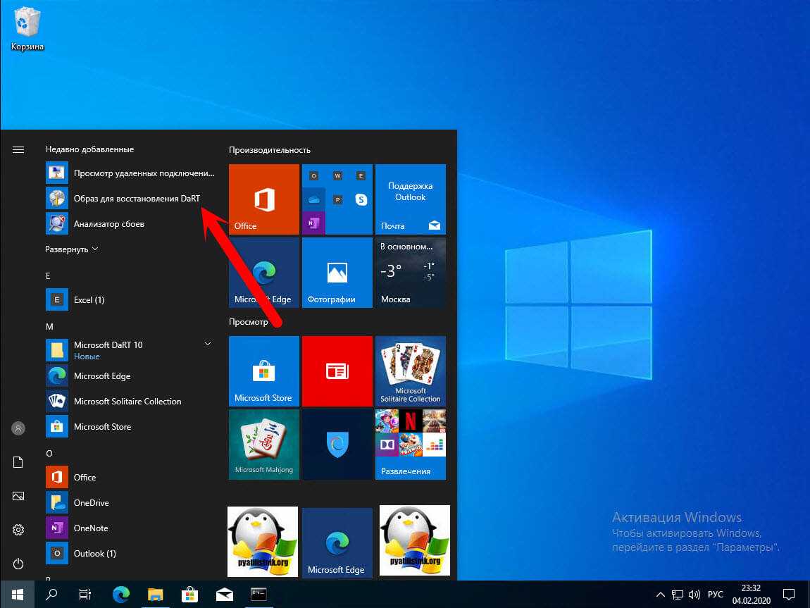Open the red news tile
Screen dimensions: 810x608
(337, 371)
